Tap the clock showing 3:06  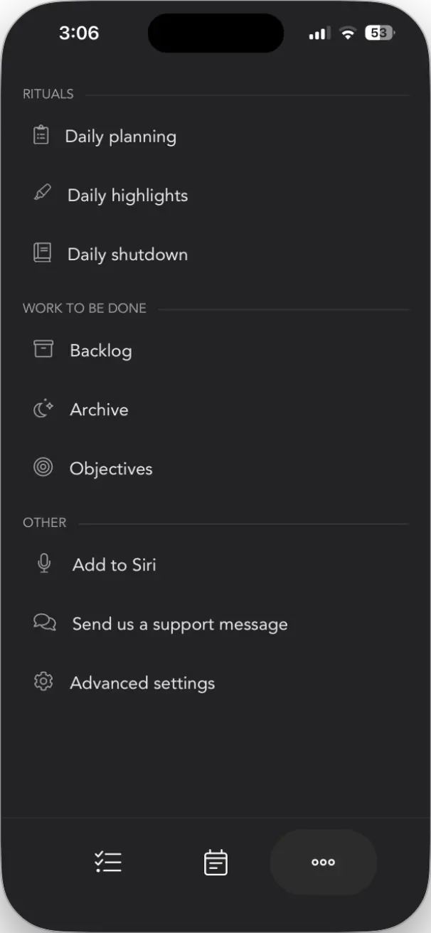click(x=80, y=32)
